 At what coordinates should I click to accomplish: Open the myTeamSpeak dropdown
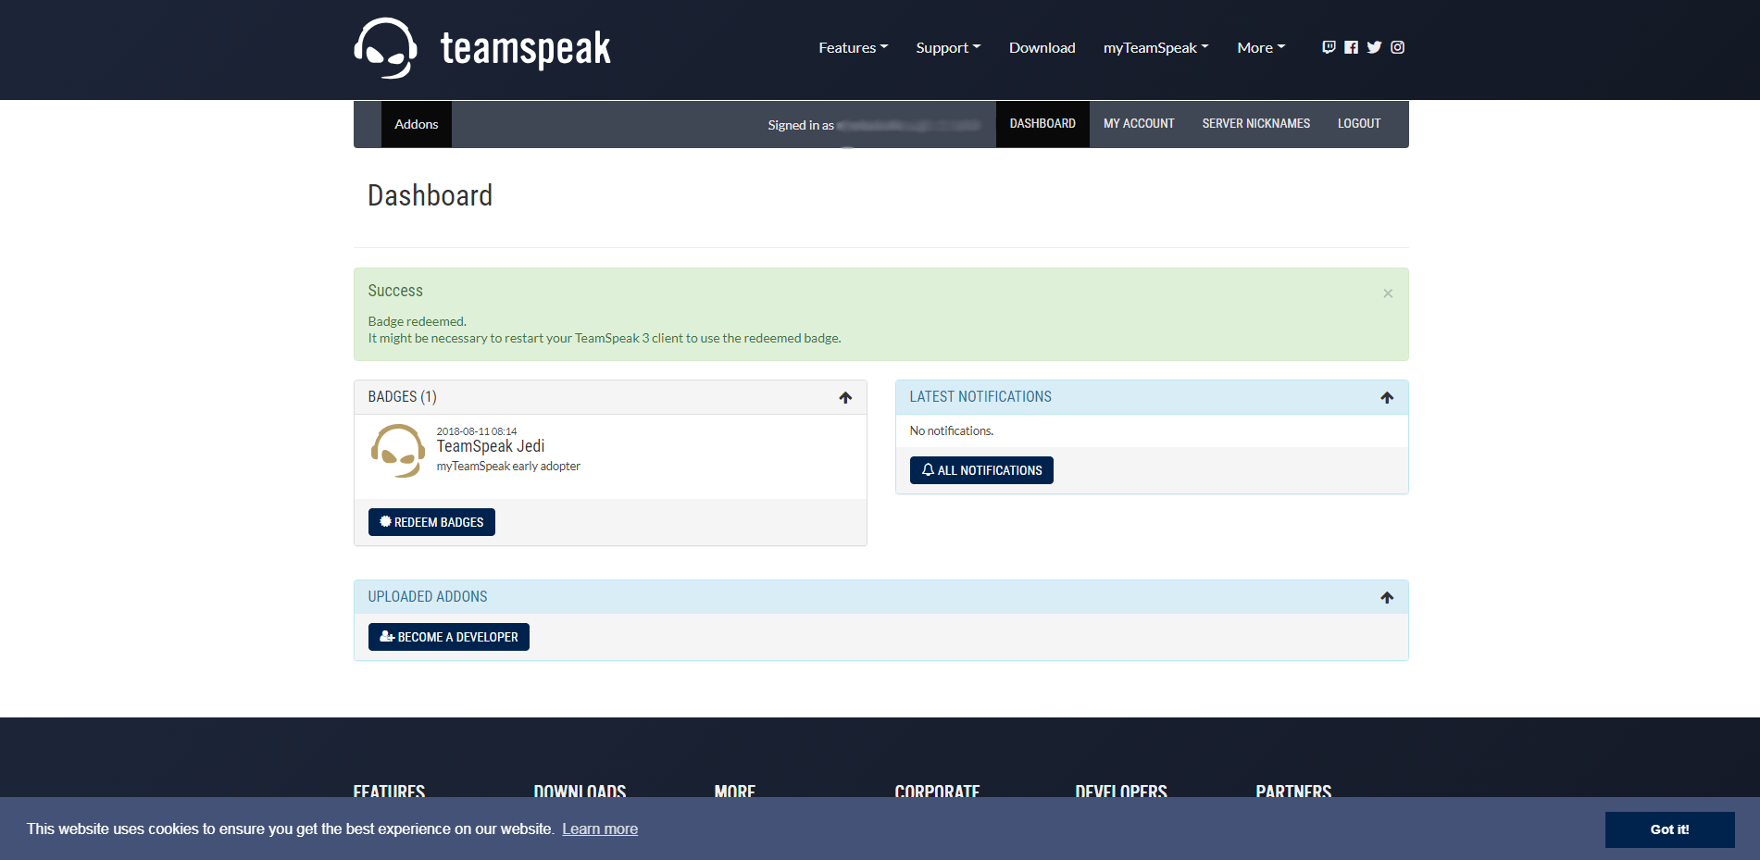[x=1155, y=47]
